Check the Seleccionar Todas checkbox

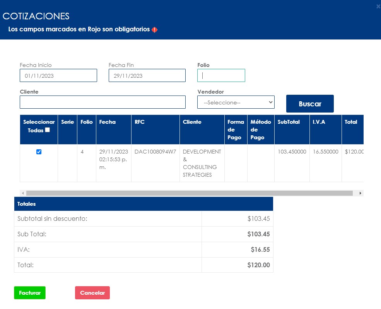[x=48, y=130]
